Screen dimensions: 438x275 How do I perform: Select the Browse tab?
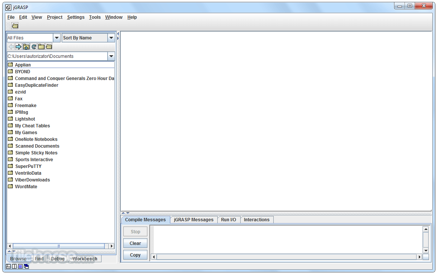[x=18, y=259]
